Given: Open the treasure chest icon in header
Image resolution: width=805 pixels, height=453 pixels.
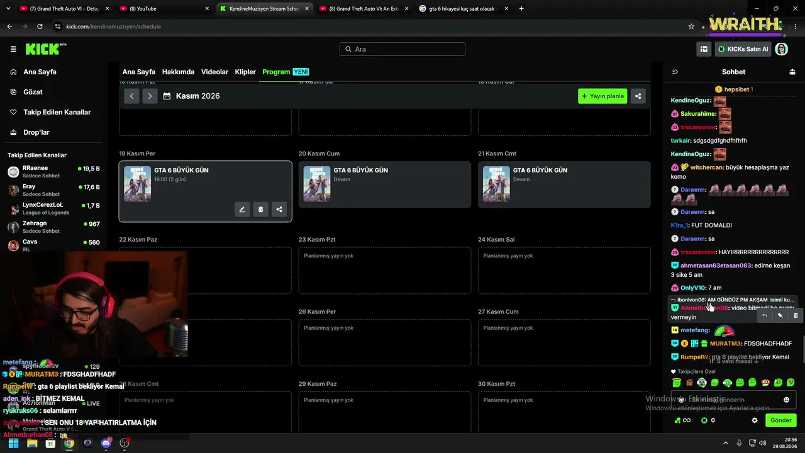Looking at the screenshot, I should click(704, 49).
